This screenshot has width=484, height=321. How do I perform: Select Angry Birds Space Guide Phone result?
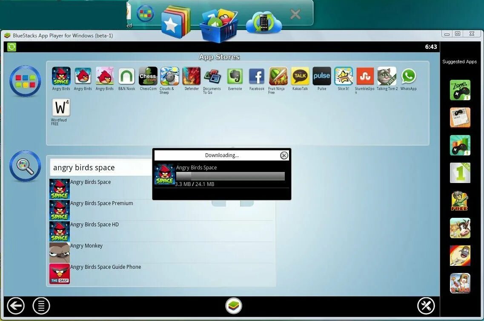(161, 274)
